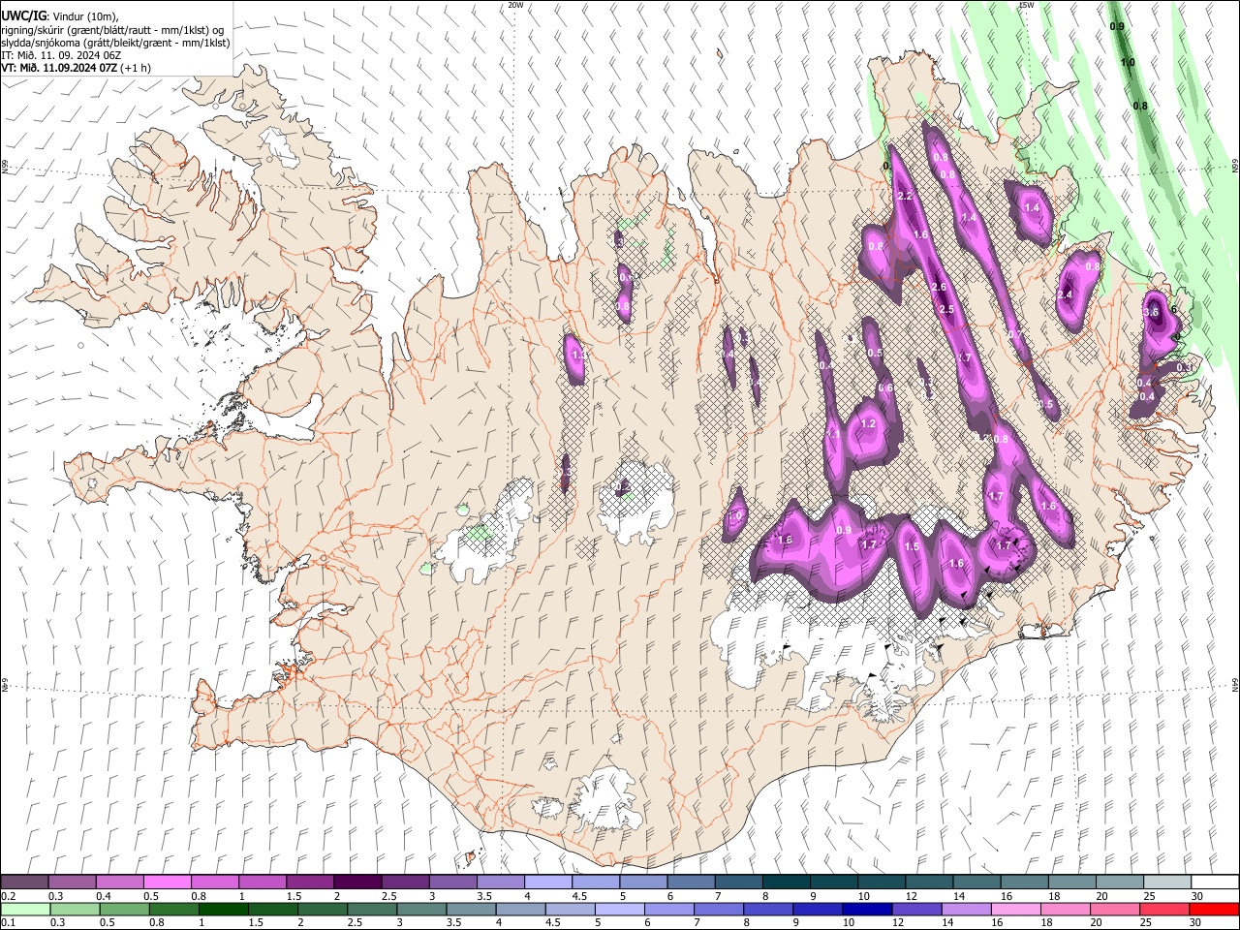
Task: Click the '0.9' value in the green rain band
Action: point(1117,26)
